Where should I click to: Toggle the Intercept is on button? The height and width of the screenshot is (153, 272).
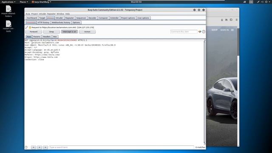[x=69, y=32]
